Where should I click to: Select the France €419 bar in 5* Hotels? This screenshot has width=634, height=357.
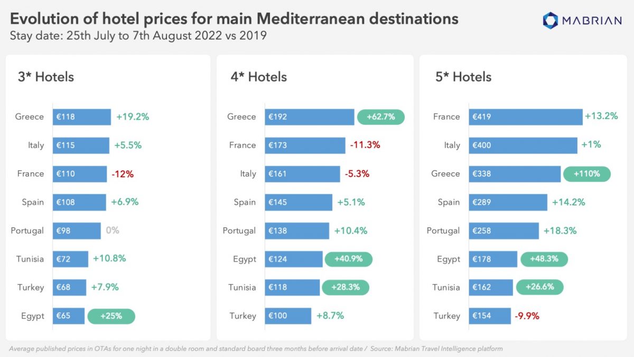[525, 117]
